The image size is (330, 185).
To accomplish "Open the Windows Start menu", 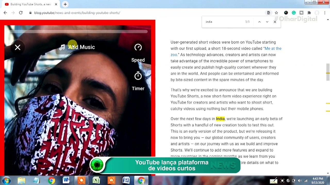I will [x=6, y=181].
